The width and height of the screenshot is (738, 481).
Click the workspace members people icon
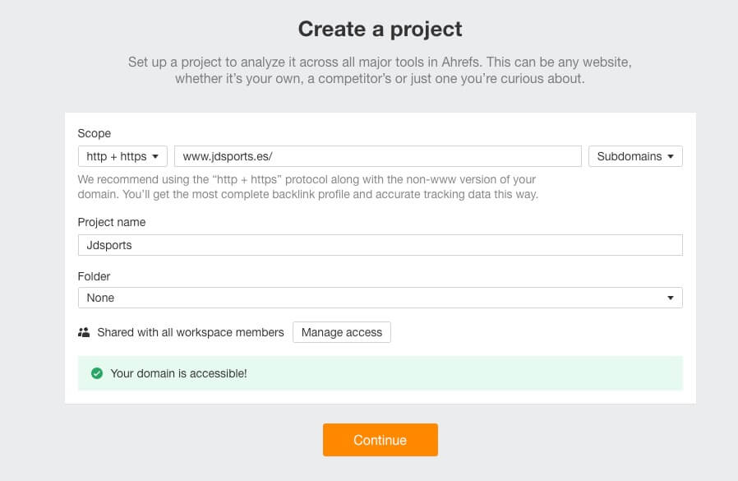(x=84, y=332)
